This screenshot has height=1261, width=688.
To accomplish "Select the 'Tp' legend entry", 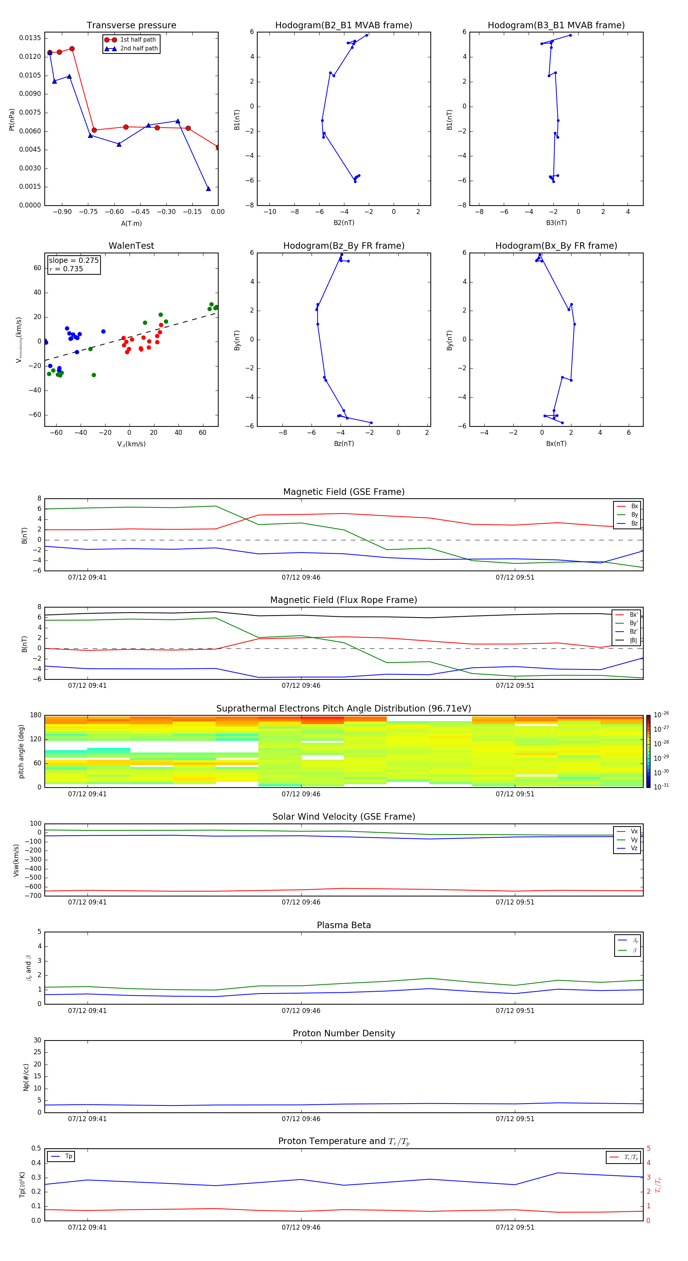I will pos(61,1156).
